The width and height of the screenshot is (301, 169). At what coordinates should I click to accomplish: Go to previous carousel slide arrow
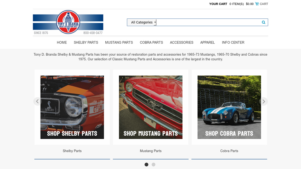tap(37, 101)
